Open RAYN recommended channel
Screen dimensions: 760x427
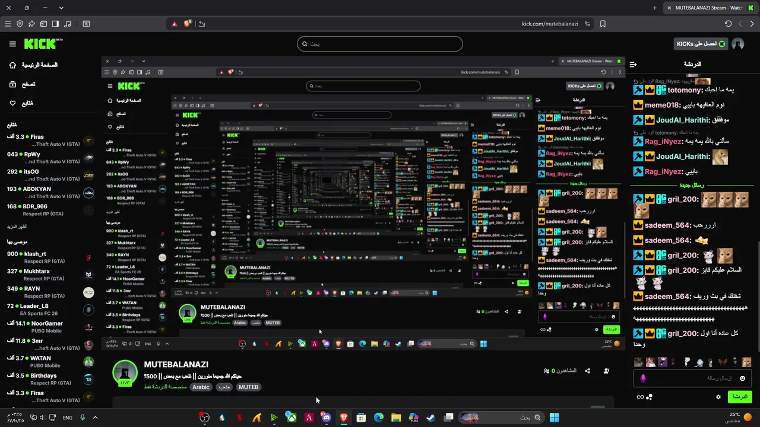pos(50,292)
